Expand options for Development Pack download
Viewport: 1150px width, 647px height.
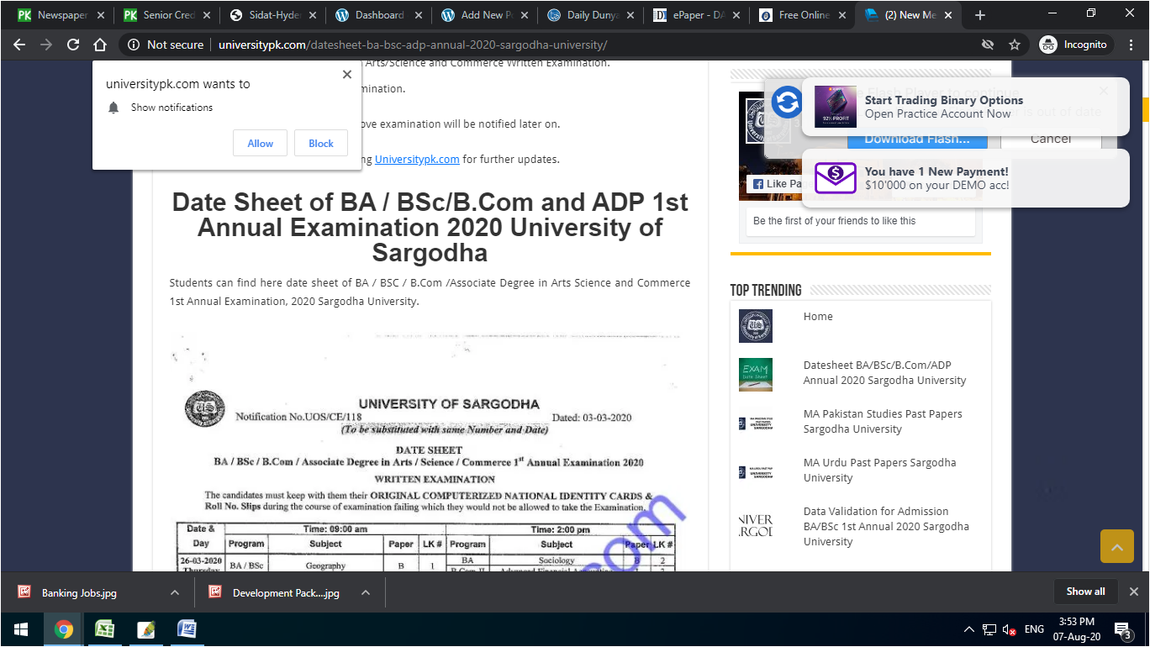366,592
